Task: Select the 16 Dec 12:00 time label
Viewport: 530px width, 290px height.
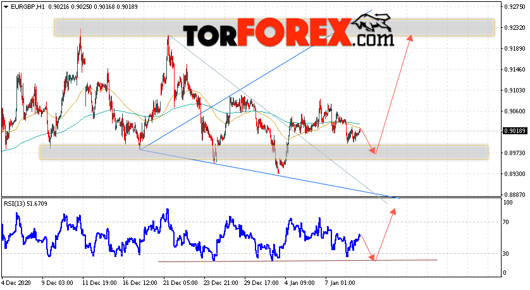Action: (x=140, y=282)
